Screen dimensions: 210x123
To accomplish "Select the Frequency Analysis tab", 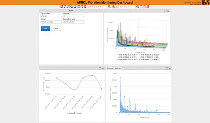I will point(114,68).
